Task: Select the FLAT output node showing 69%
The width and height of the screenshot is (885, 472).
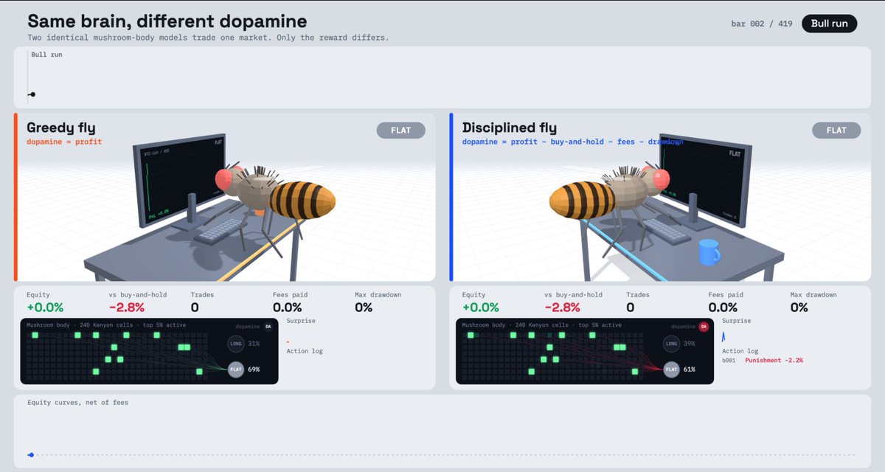Action: [x=236, y=369]
